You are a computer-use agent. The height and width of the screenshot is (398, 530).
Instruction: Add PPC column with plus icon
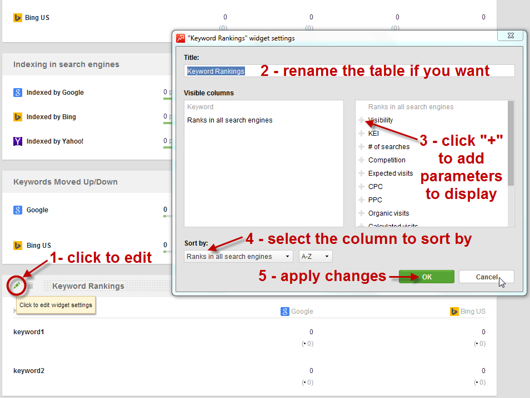pos(361,200)
